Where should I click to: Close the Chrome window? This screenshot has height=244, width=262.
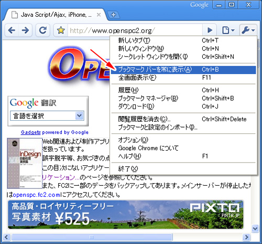pos(248,5)
